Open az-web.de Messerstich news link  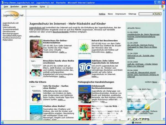pyautogui.click(x=143, y=75)
